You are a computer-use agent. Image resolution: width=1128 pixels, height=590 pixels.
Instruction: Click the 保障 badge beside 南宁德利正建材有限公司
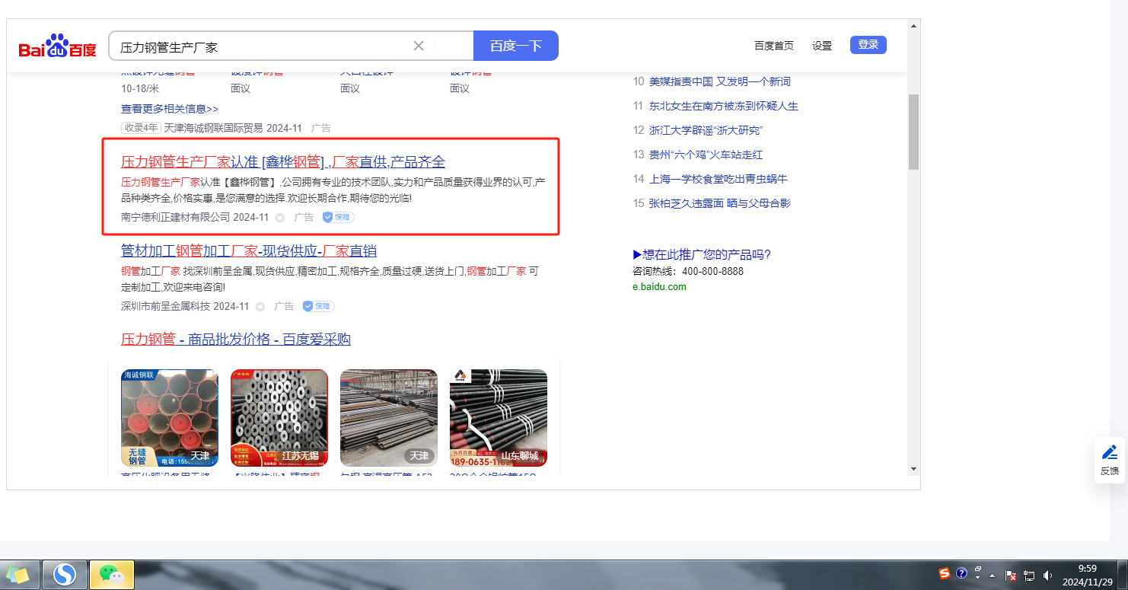(338, 217)
